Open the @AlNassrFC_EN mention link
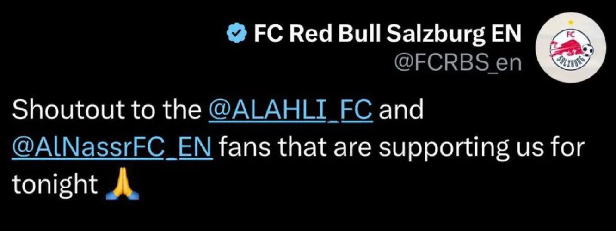This screenshot has height=231, width=616. coord(112,149)
